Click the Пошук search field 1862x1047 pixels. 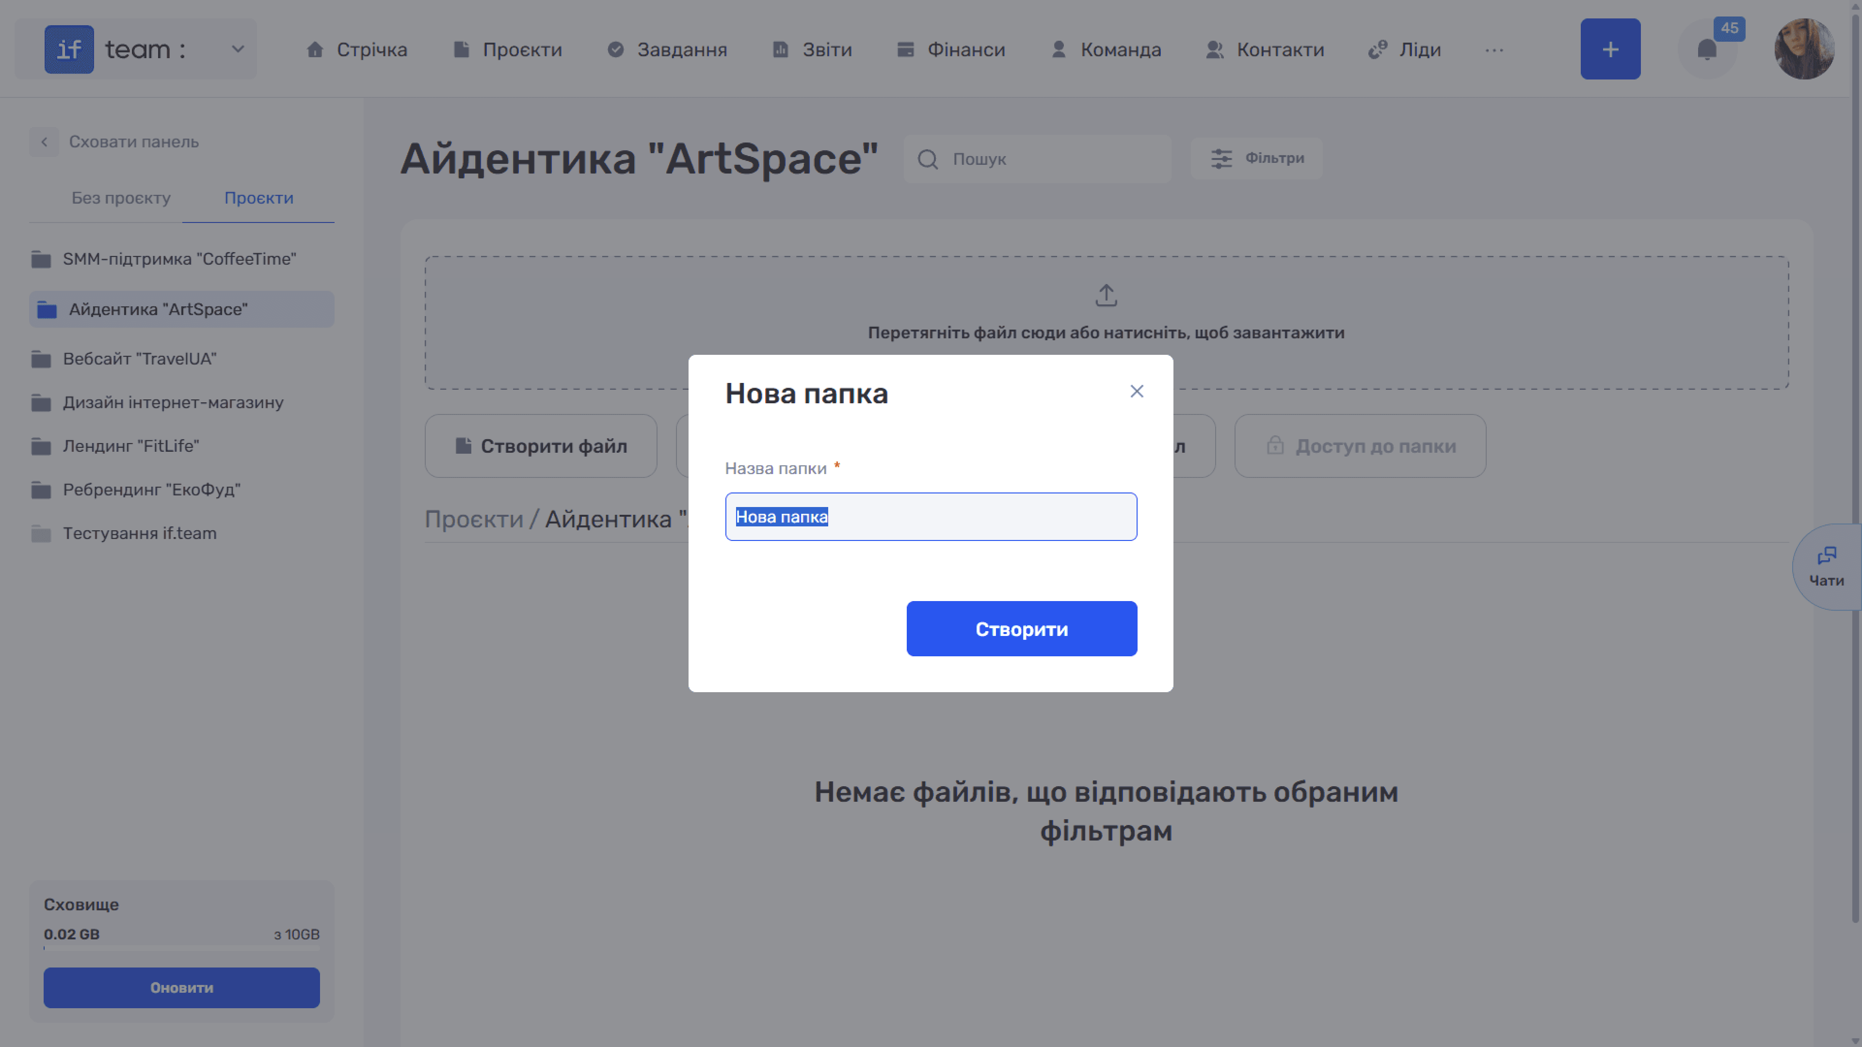point(1037,159)
